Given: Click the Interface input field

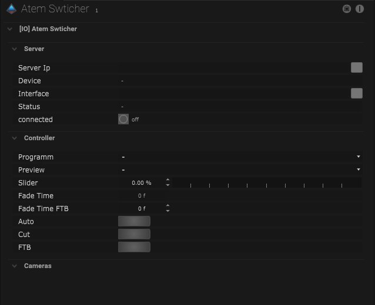Looking at the screenshot, I should click(x=234, y=93).
